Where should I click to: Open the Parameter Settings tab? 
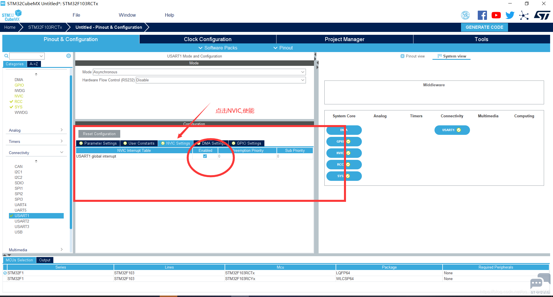(x=98, y=143)
